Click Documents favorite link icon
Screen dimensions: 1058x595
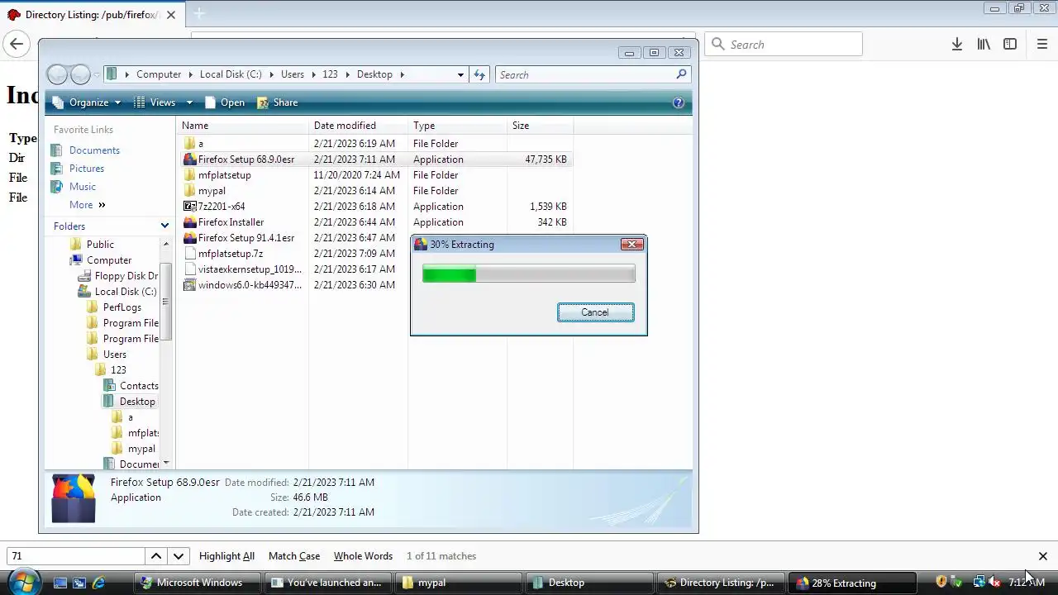(x=56, y=150)
